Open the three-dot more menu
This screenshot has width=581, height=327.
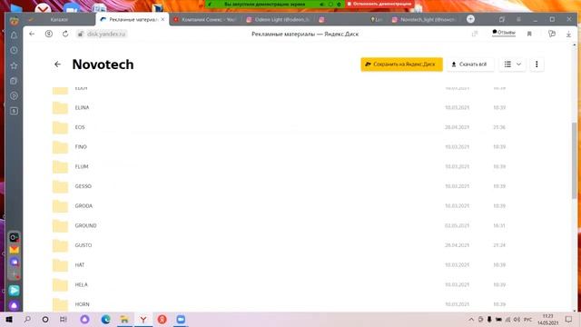click(537, 64)
